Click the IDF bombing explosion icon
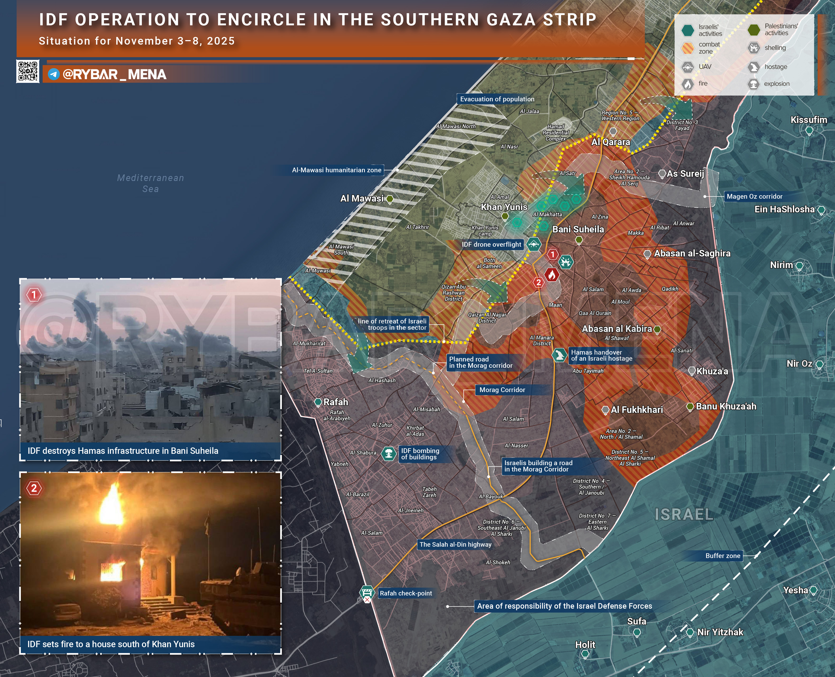Screen dimensions: 835x677 (388, 454)
